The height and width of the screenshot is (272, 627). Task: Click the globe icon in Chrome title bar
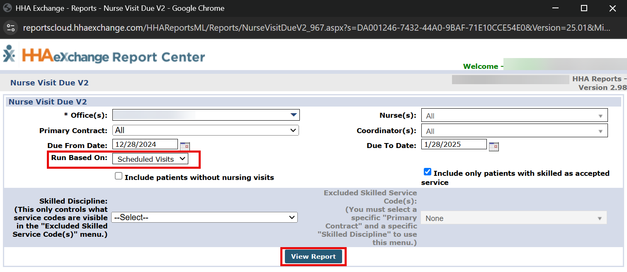[7, 8]
